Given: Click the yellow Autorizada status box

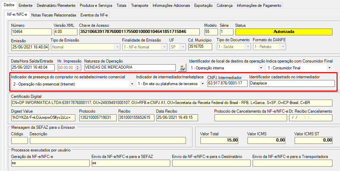Looking at the screenshot, I should (x=284, y=32).
